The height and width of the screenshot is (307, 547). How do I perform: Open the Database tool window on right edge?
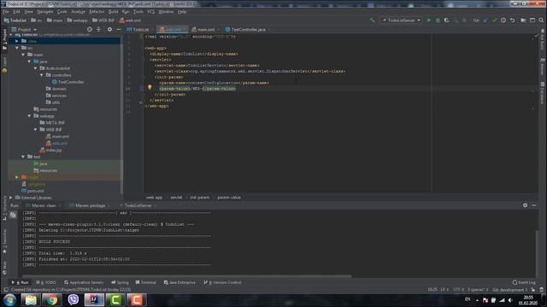coord(543,93)
